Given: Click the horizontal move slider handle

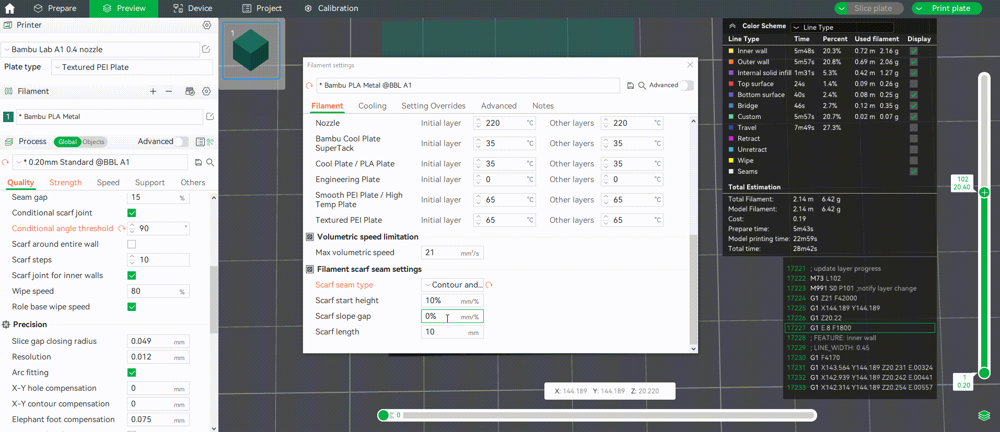Looking at the screenshot, I should [383, 415].
